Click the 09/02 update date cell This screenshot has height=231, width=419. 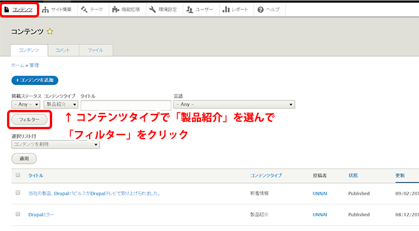(x=407, y=194)
